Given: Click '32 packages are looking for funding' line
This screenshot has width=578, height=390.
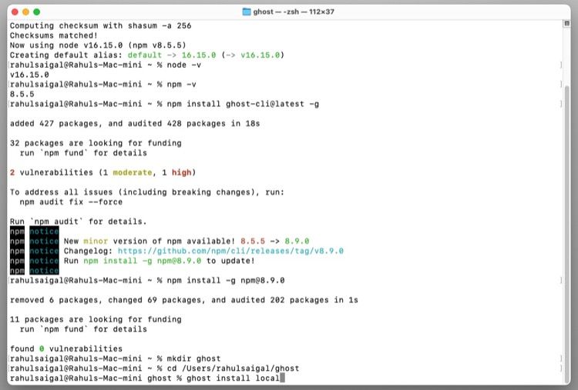Looking at the screenshot, I should (x=96, y=143).
